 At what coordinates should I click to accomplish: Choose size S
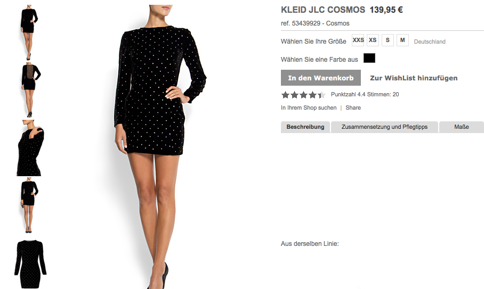pyautogui.click(x=388, y=40)
